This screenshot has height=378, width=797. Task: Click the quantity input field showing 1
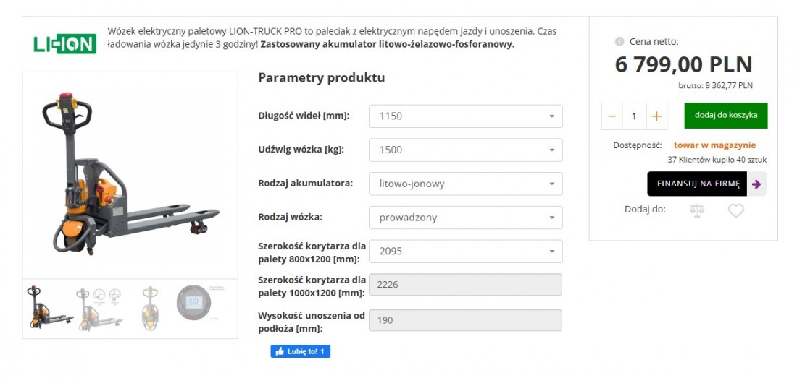point(634,116)
